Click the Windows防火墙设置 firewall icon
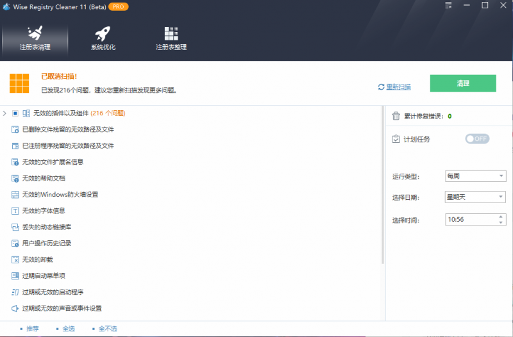513x337 pixels. click(x=15, y=195)
